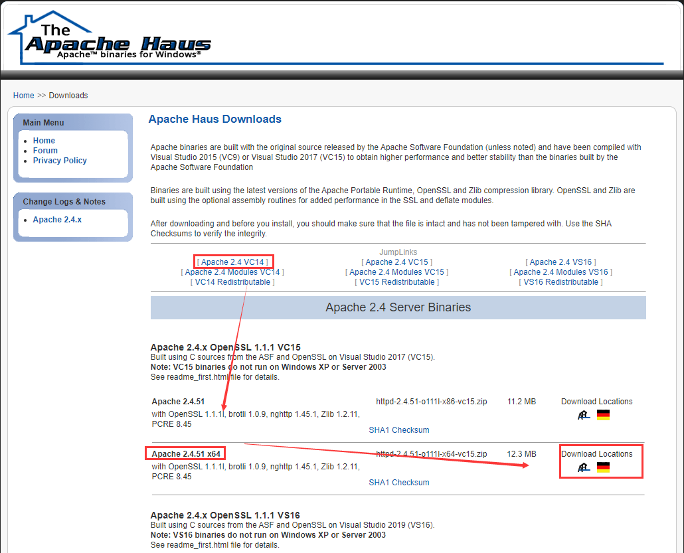Open Forum in the Main Menu

(x=45, y=151)
